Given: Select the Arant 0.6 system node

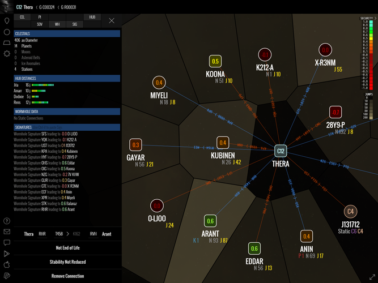Looking at the screenshot, I should click(210, 221).
